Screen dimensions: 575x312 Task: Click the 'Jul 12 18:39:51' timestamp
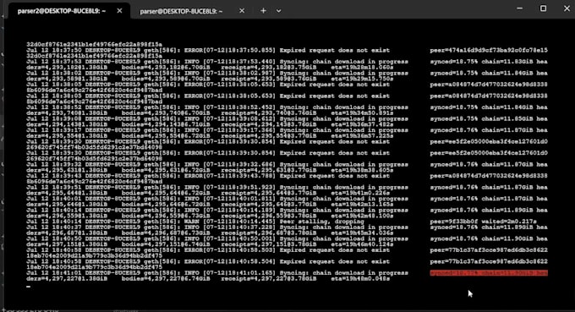54,188
